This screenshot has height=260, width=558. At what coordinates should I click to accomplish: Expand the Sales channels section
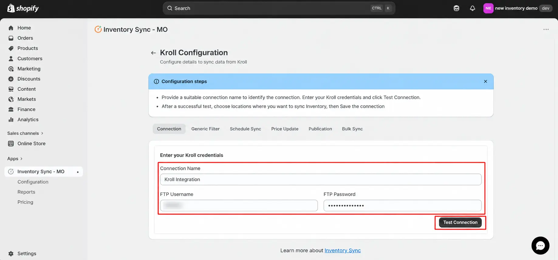[x=26, y=133]
